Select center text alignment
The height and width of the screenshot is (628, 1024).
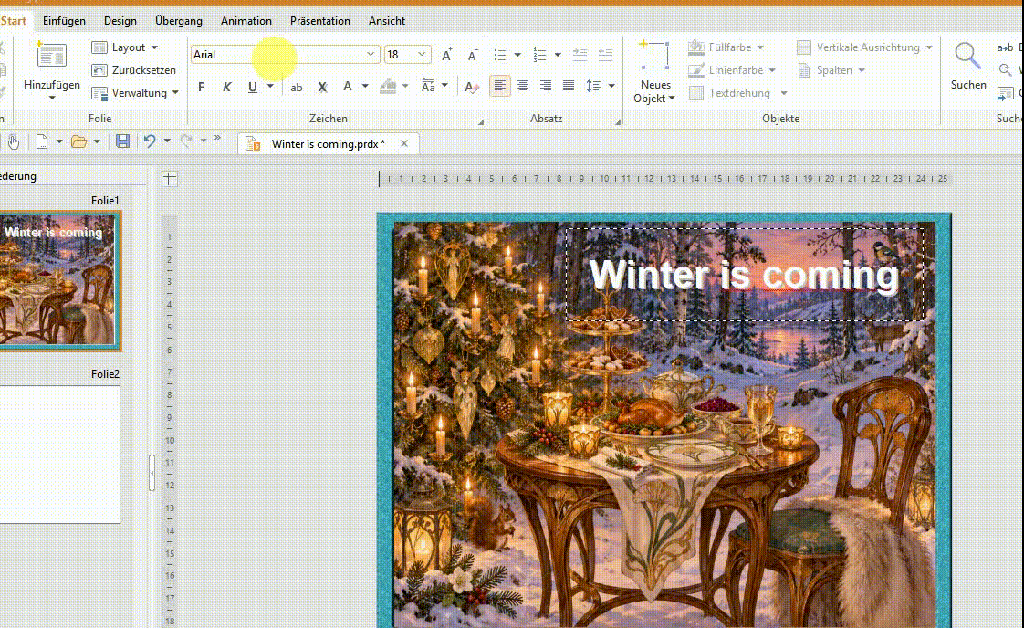point(523,86)
